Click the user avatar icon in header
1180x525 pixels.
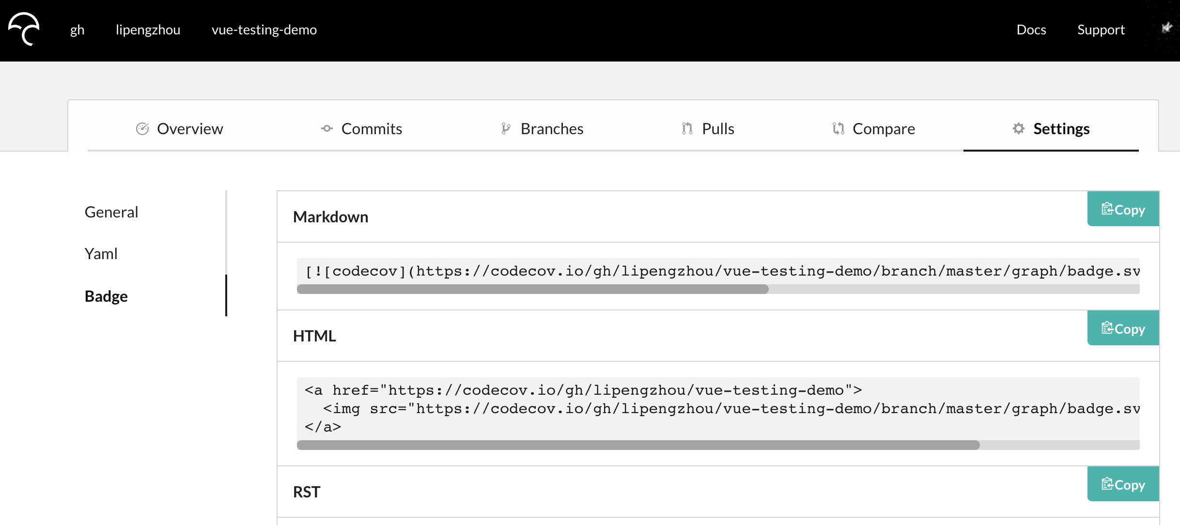tap(1166, 28)
